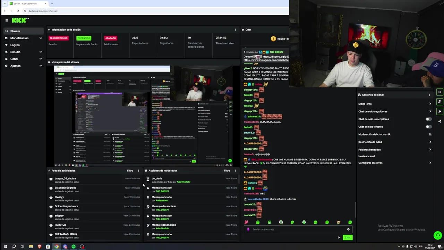Click username addpcy in activity feed

[59, 216]
